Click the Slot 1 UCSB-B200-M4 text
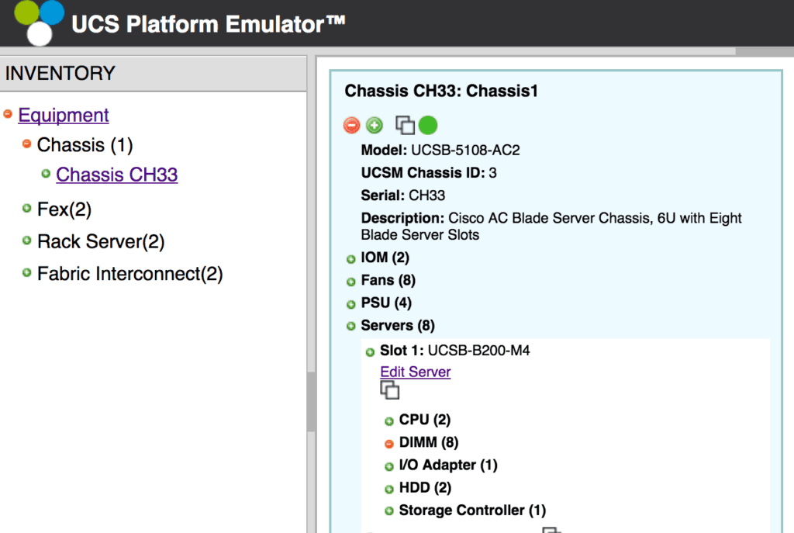This screenshot has width=794, height=533. (x=454, y=351)
